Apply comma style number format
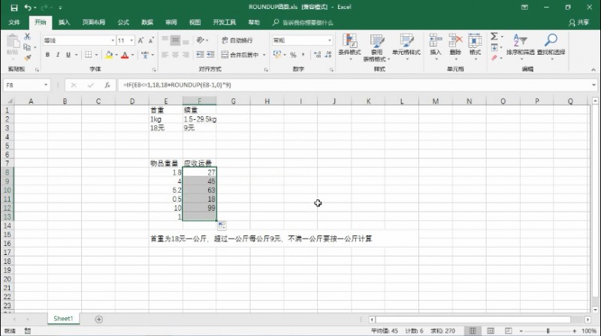 coord(304,55)
